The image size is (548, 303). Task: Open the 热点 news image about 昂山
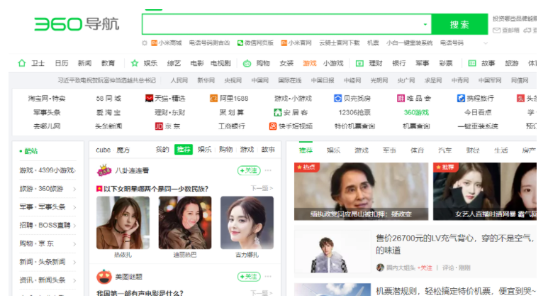361,192
